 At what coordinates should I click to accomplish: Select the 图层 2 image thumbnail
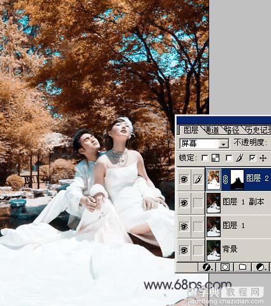[214, 180]
